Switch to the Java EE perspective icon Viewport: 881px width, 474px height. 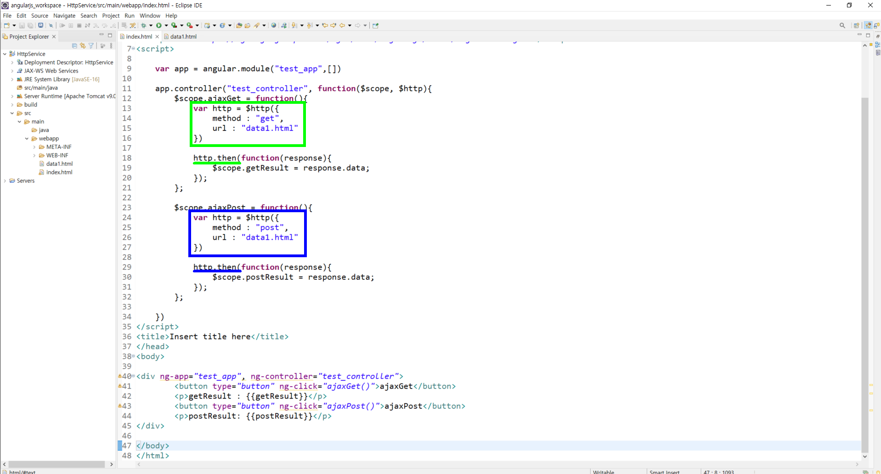868,26
